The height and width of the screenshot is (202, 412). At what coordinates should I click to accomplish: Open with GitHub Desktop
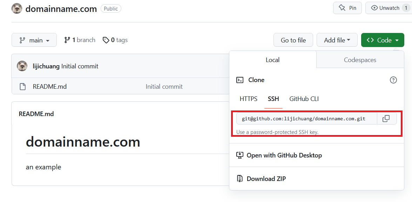point(284,155)
